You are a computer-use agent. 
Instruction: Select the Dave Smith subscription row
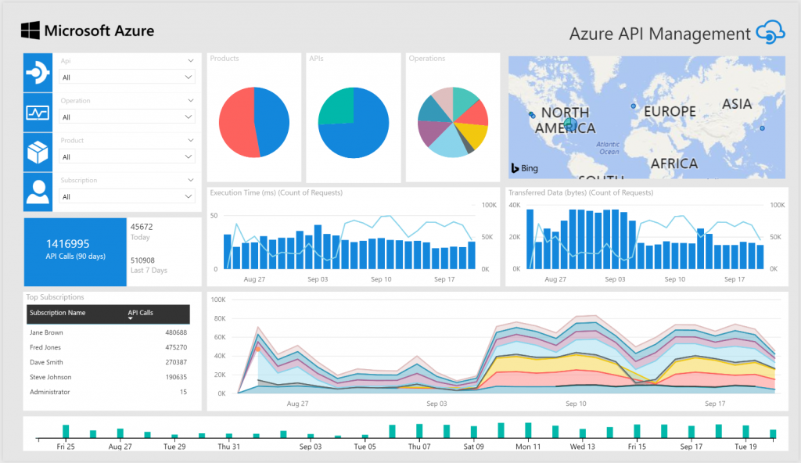pos(108,362)
